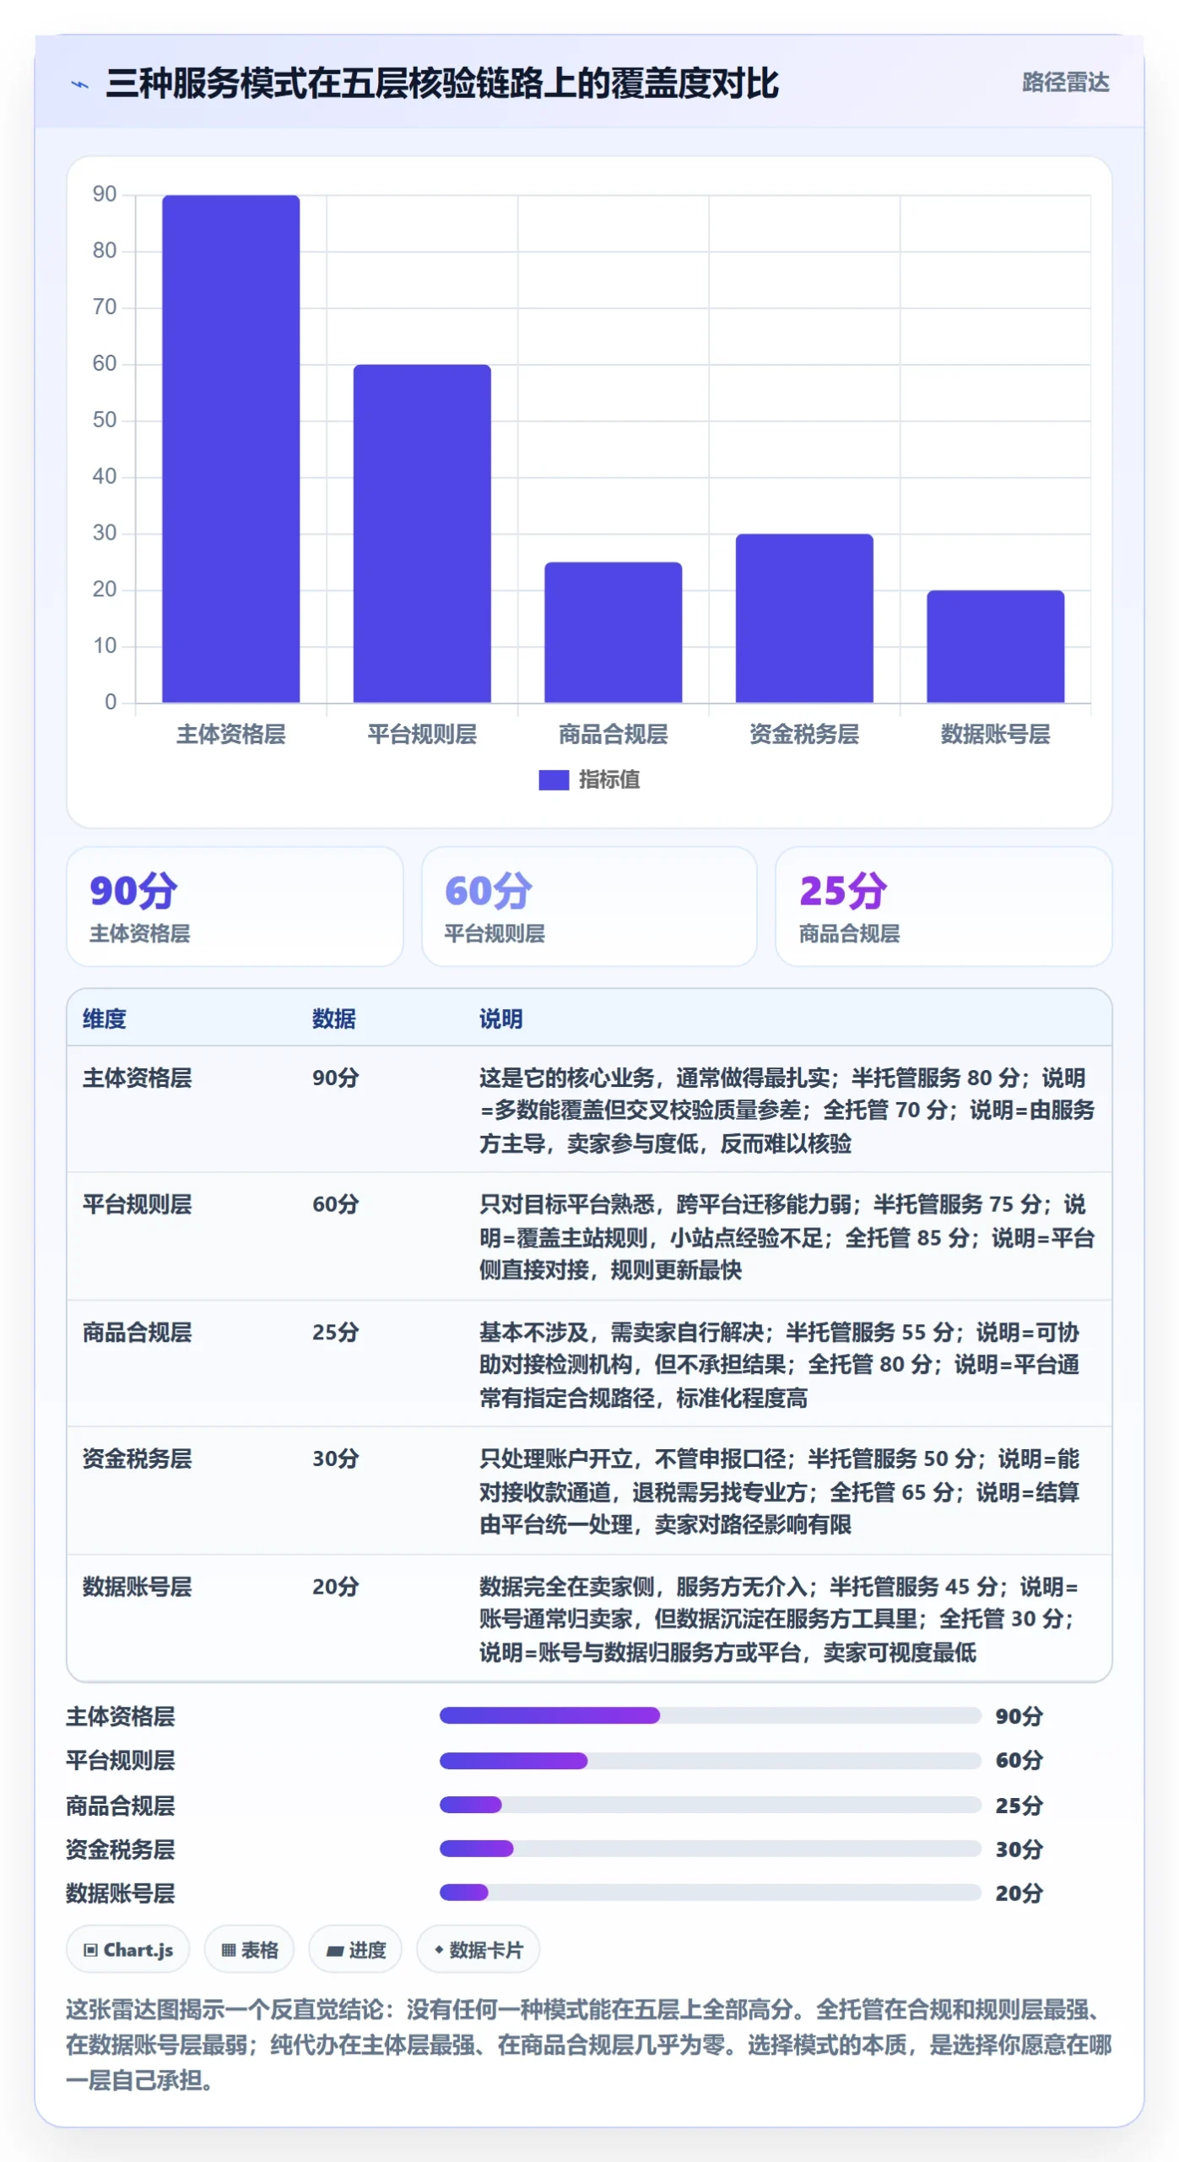Click the icon inside the Chart.js chip
Image resolution: width=1179 pixels, height=2162 pixels.
90,1950
